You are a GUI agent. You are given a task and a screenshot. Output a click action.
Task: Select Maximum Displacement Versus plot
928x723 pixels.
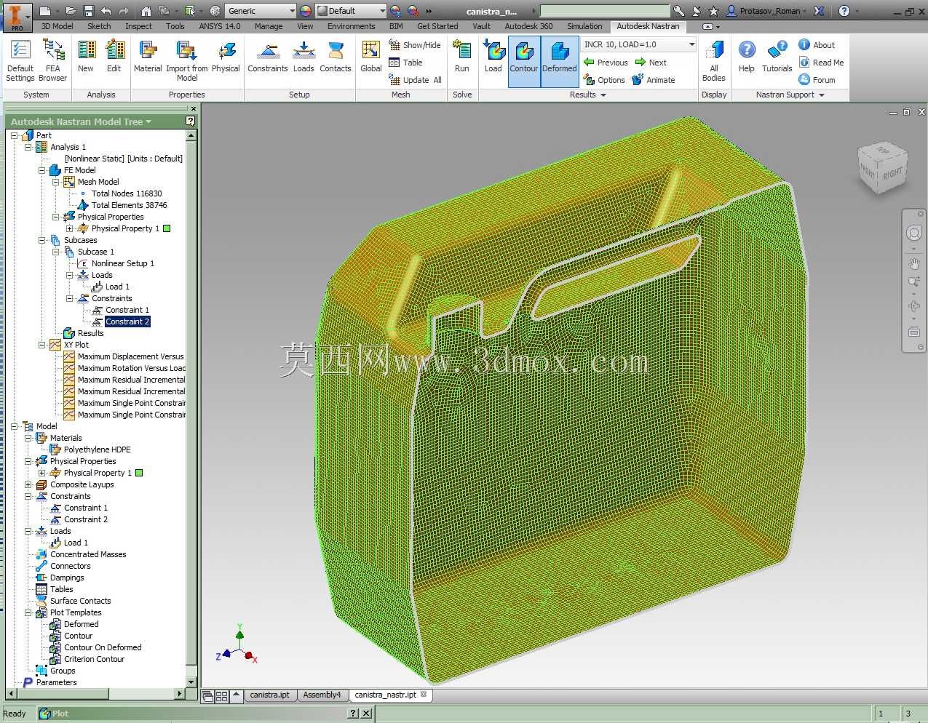[x=130, y=356]
